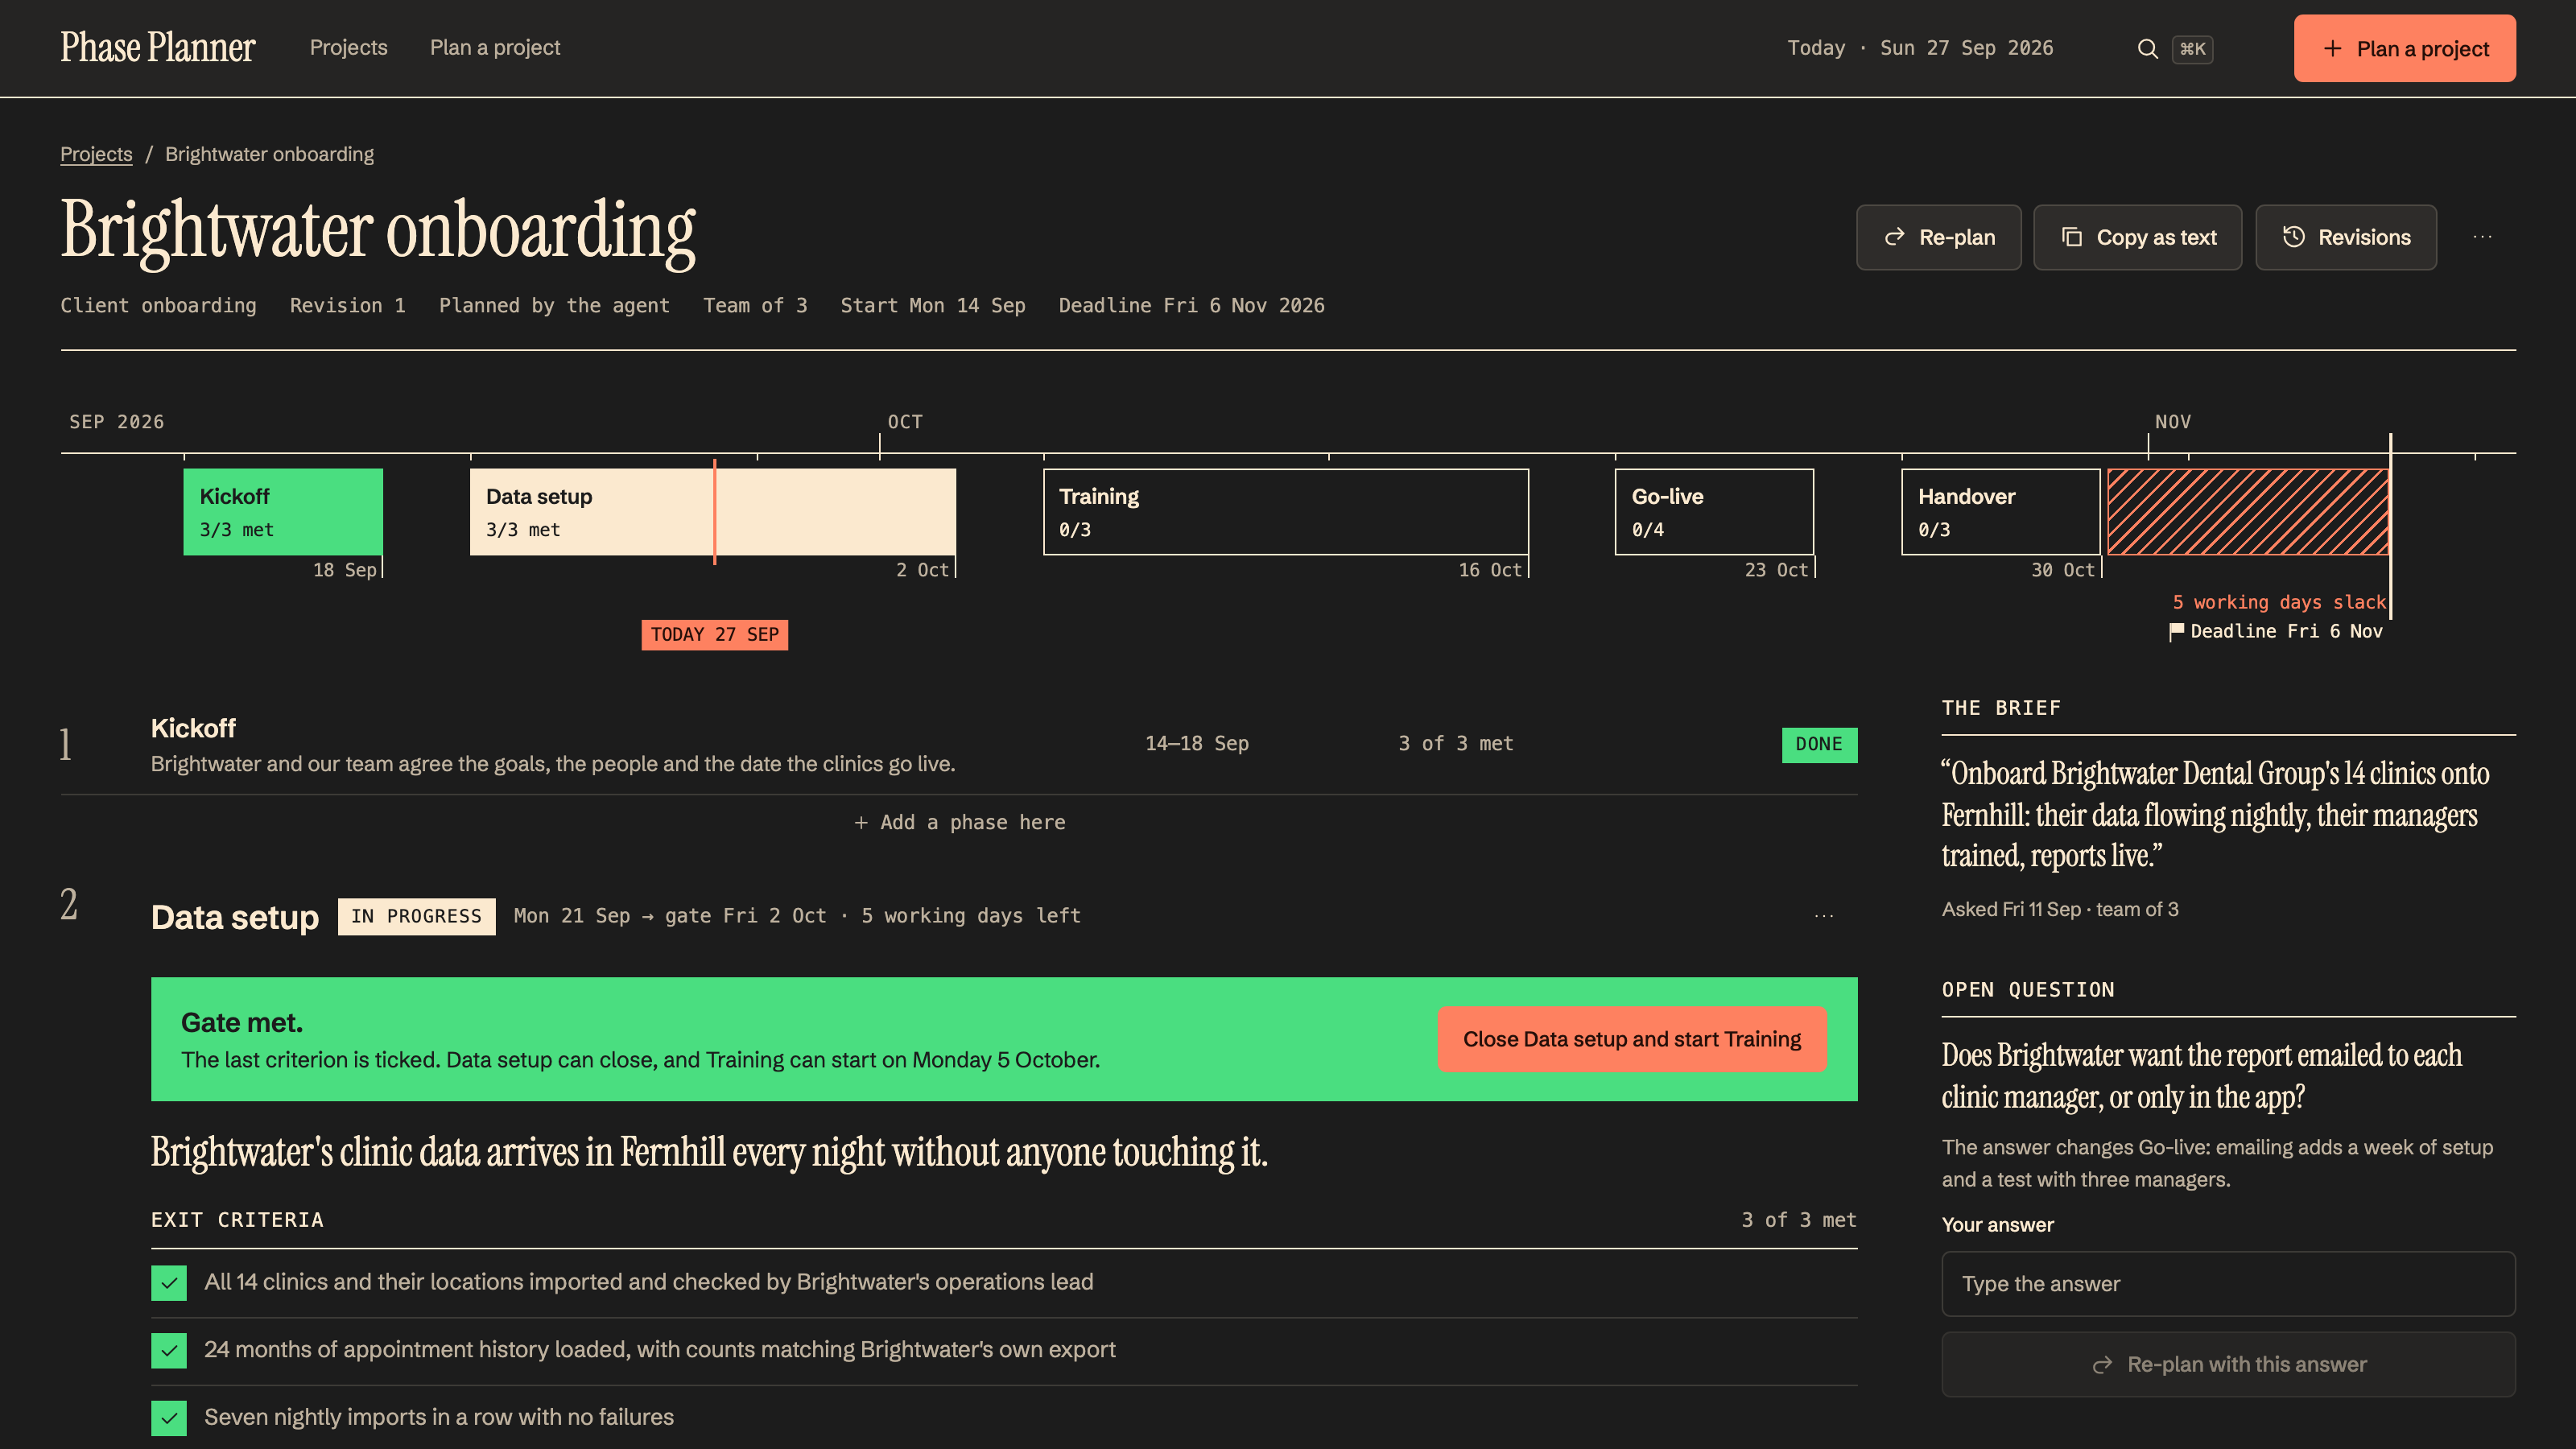
Task: Uncheck the 24 months appointment history criterion
Action: pos(169,1351)
